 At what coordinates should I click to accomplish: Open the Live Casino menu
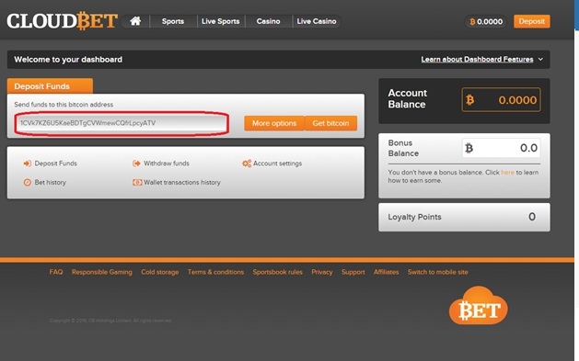click(x=317, y=21)
